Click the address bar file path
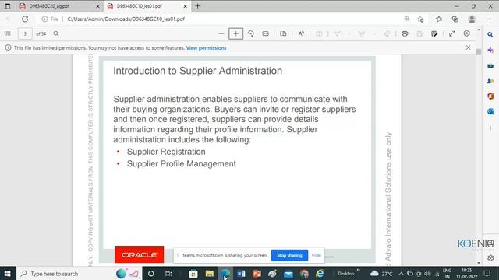Image resolution: width=499 pixels, height=280 pixels. 126,19
